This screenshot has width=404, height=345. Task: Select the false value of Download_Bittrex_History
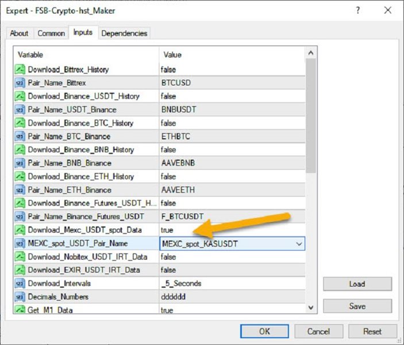pyautogui.click(x=232, y=70)
